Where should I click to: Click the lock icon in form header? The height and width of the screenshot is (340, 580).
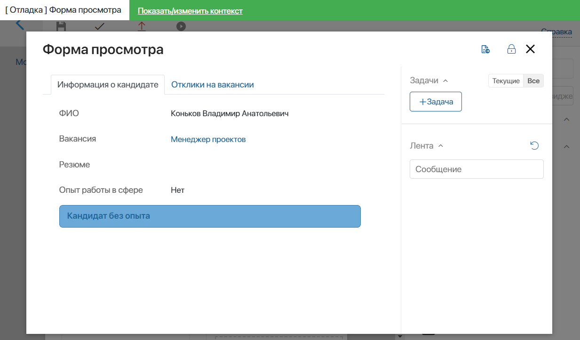[511, 49]
